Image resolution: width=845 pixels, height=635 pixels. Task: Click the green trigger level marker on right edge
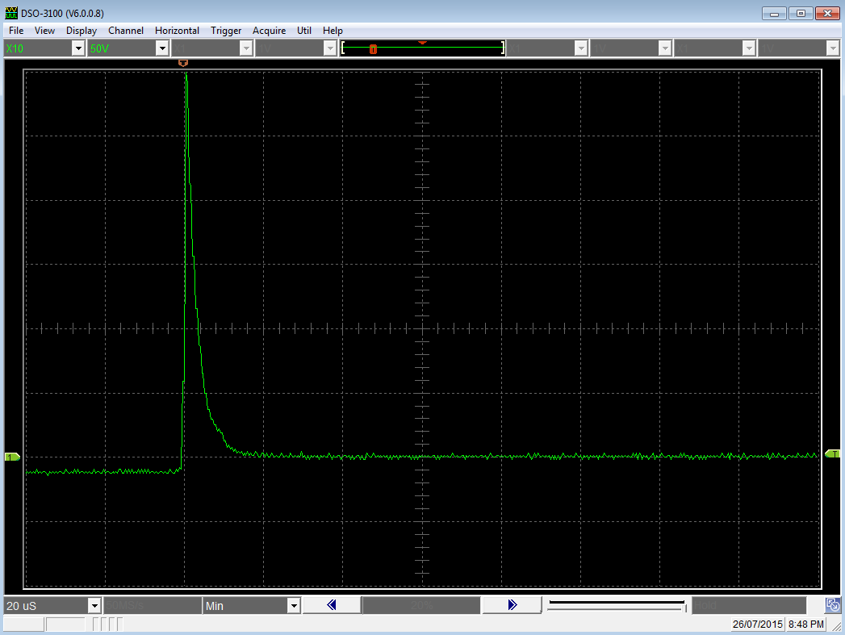833,454
